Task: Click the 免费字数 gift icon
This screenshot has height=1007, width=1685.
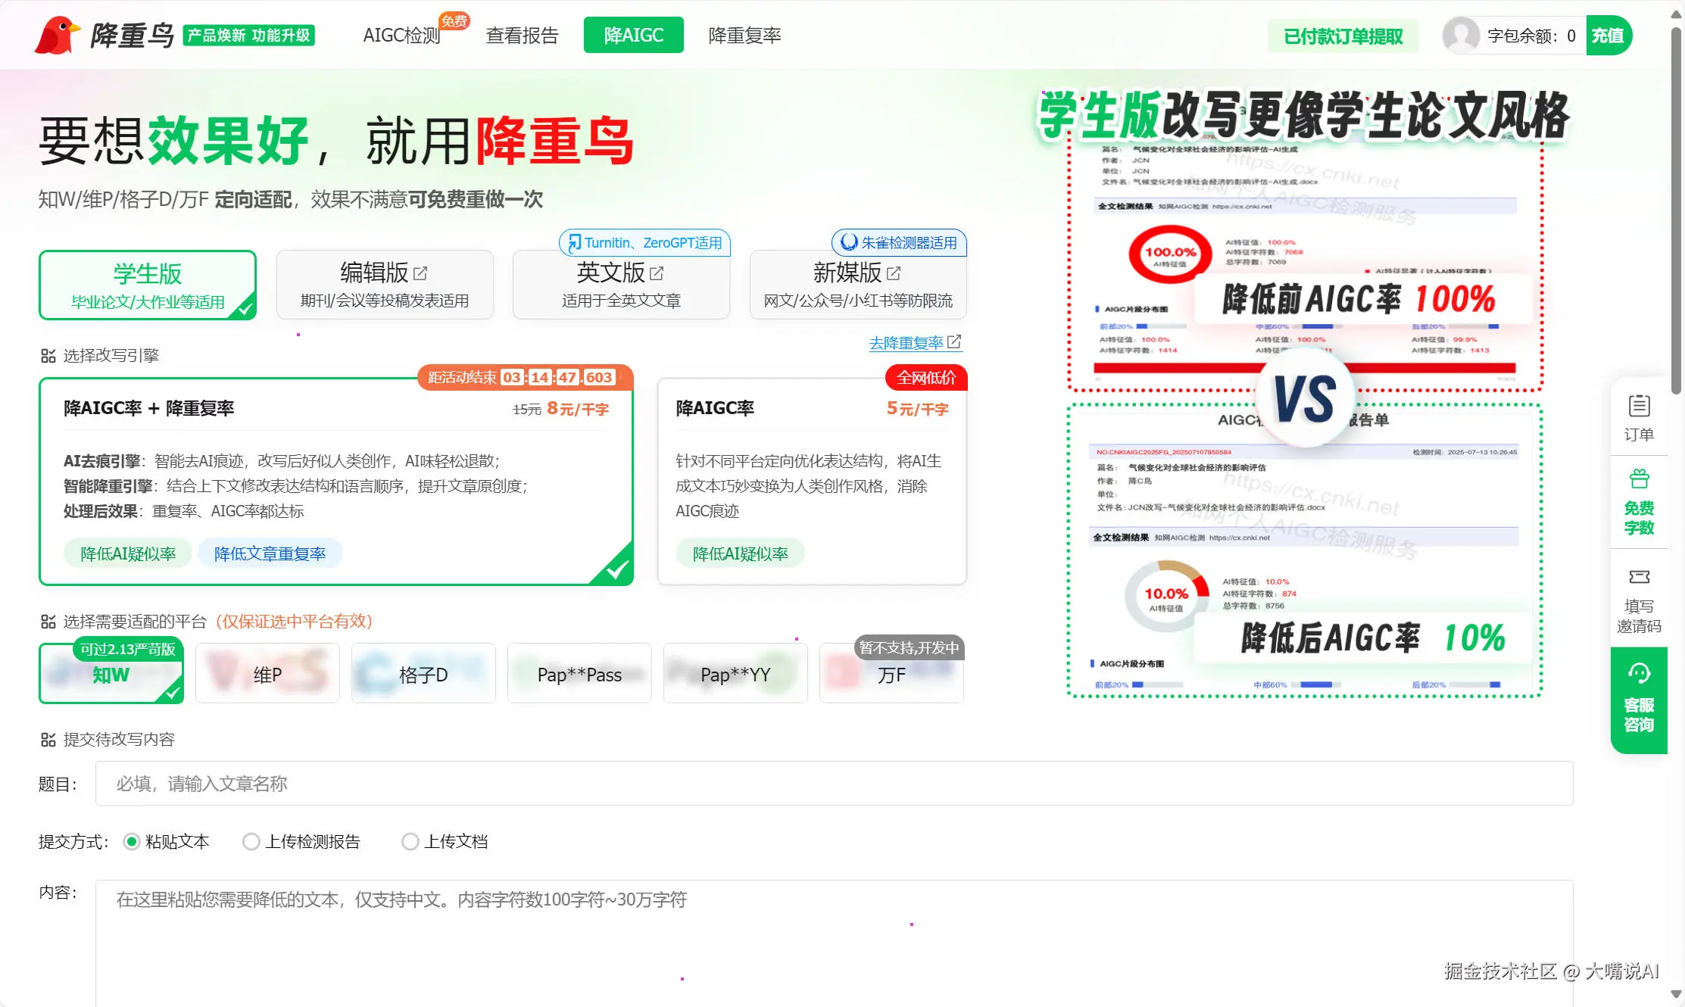Action: point(1639,479)
